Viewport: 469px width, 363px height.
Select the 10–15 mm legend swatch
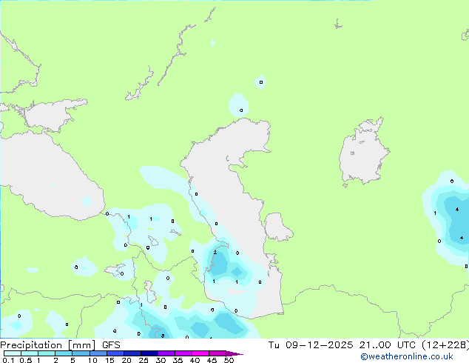(x=98, y=353)
